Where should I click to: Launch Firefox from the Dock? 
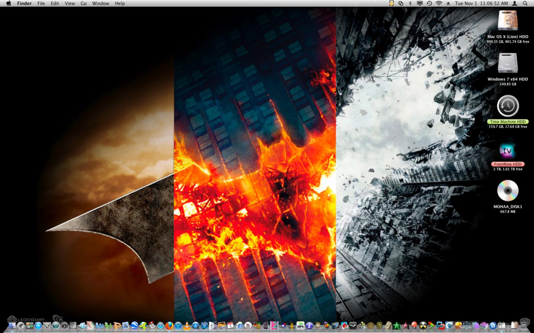pyautogui.click(x=169, y=326)
